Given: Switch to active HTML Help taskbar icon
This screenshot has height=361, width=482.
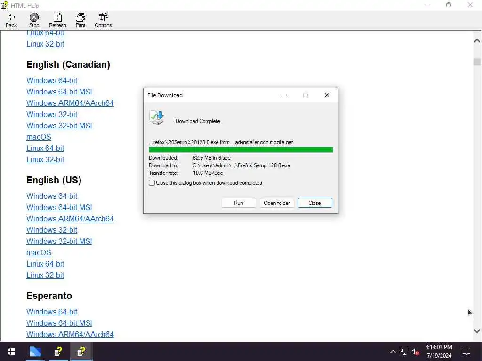Looking at the screenshot, I should click(x=81, y=352).
